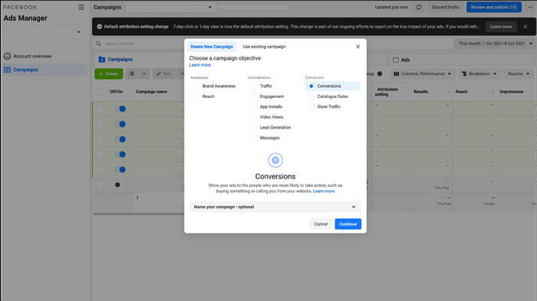The height and width of the screenshot is (301, 537).
Task: Click the search magnifier icon
Action: (98, 44)
